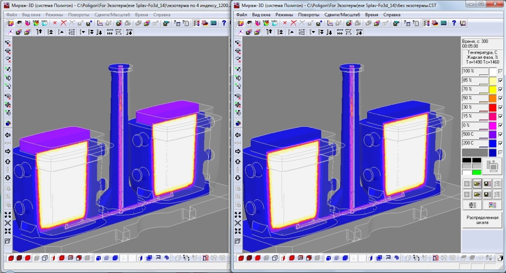The height and width of the screenshot is (273, 506).
Task: Click Температура, С Жидкая фаза header button
Action: pos(482,57)
